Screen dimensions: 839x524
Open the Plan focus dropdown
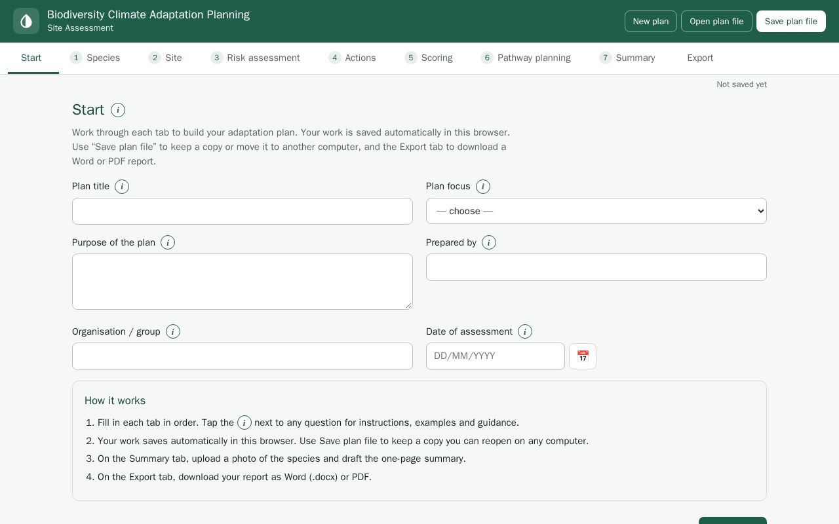(596, 211)
